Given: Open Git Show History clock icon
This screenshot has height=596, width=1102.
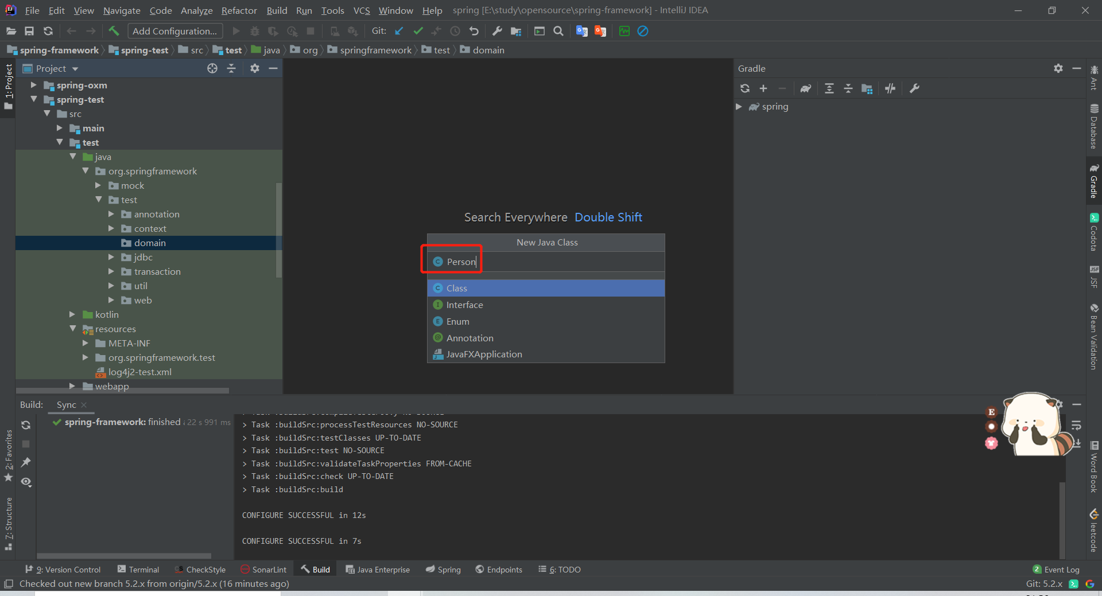Looking at the screenshot, I should pos(455,31).
